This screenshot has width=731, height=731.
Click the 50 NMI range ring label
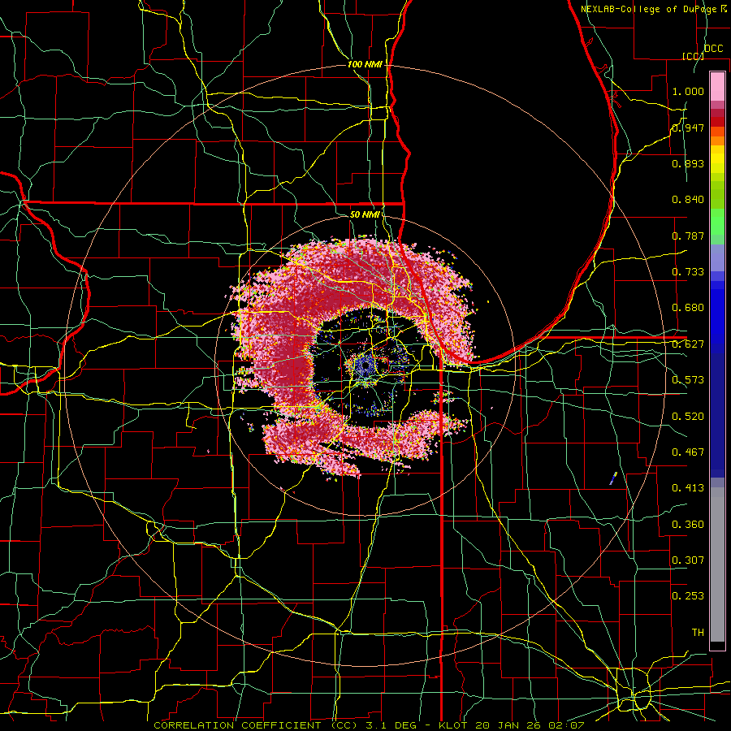pos(365,214)
